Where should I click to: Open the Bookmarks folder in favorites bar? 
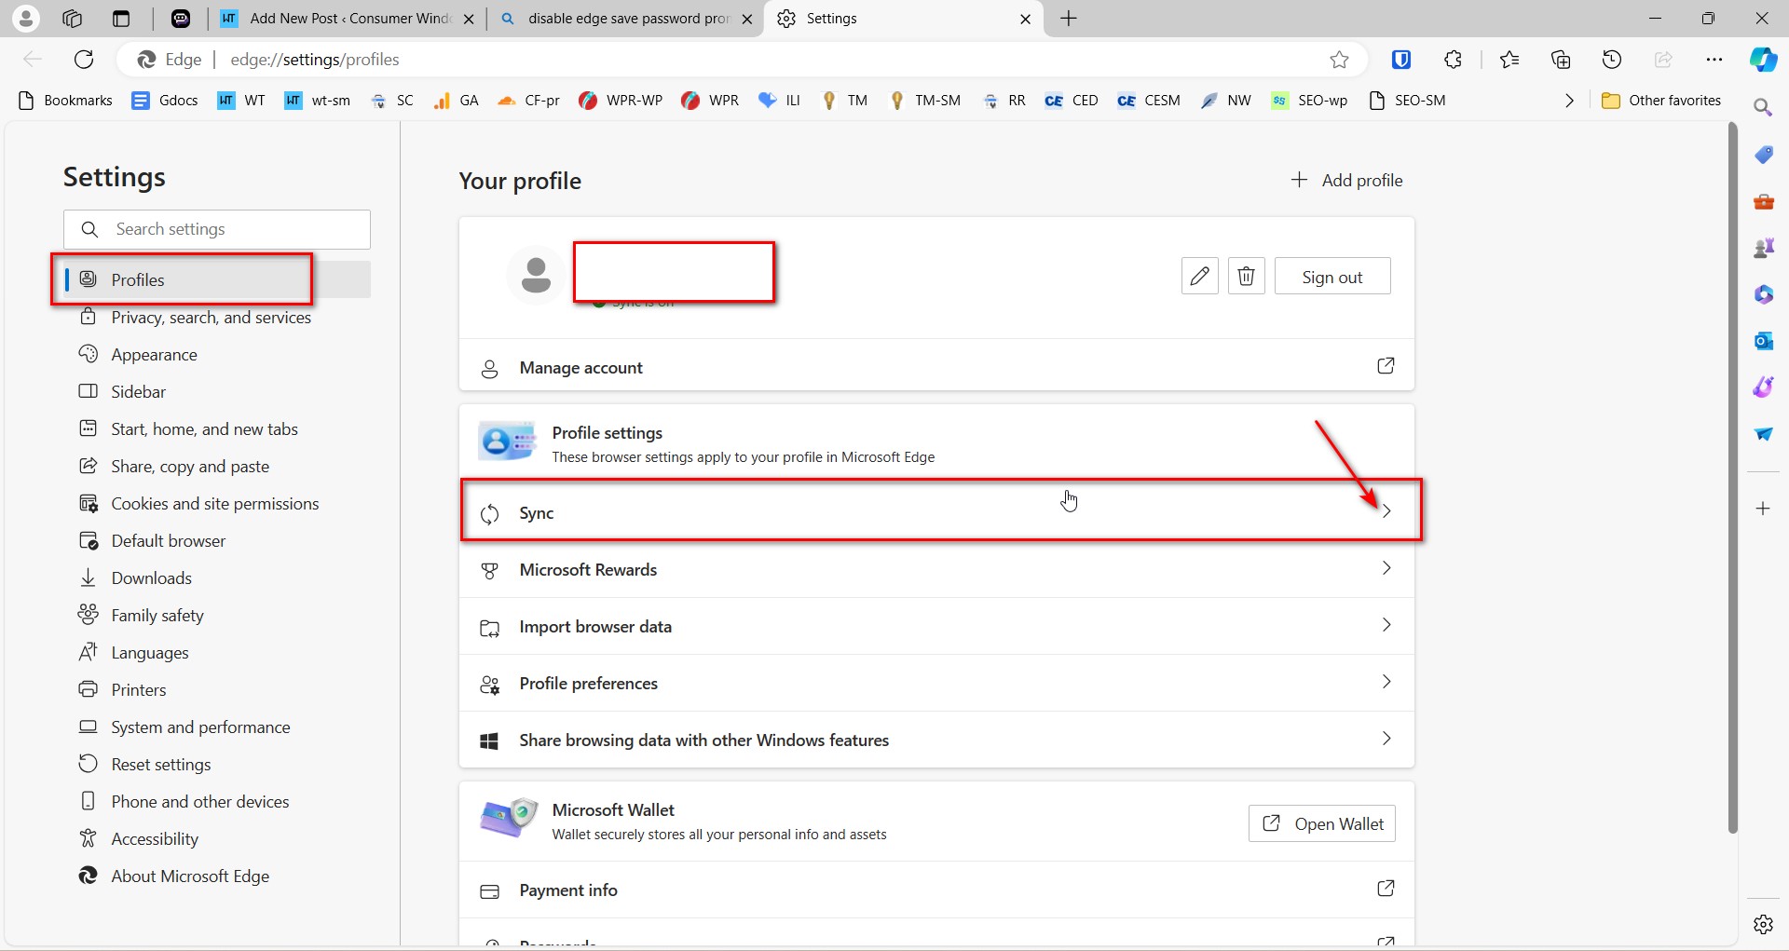pyautogui.click(x=65, y=101)
